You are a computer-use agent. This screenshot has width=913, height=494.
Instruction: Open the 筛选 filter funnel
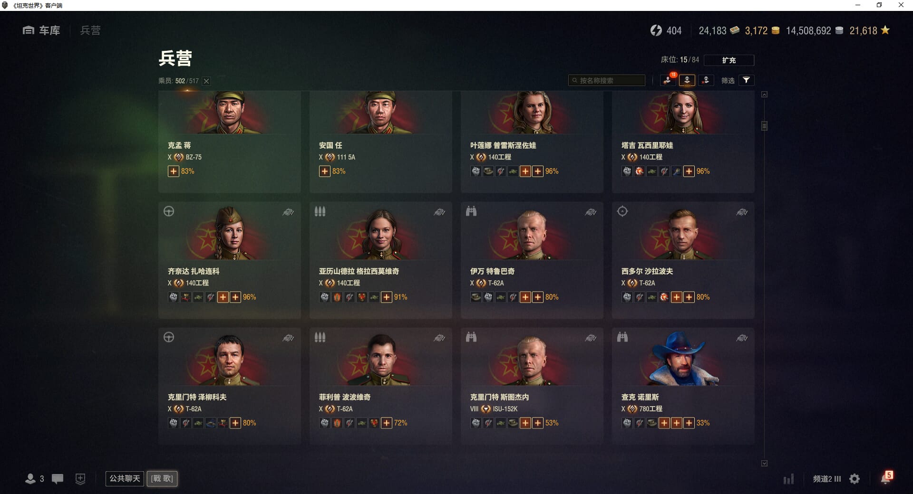tap(747, 80)
